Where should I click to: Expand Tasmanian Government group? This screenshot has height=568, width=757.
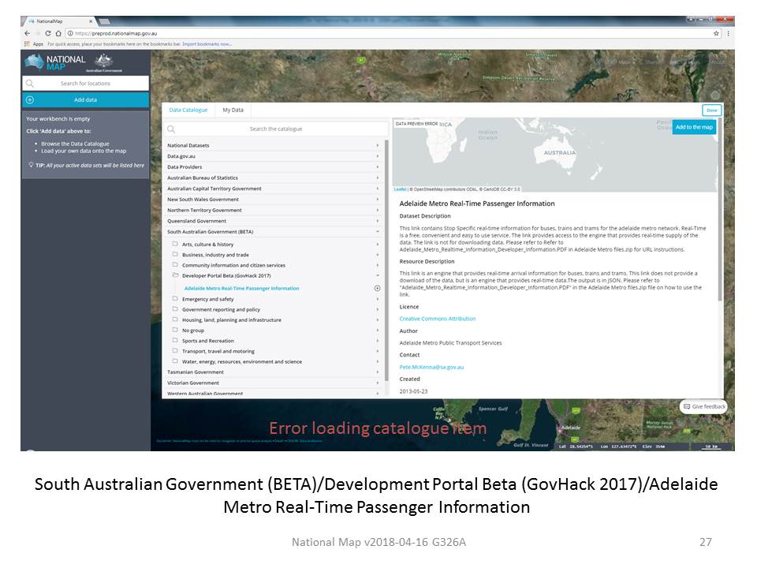(274, 372)
